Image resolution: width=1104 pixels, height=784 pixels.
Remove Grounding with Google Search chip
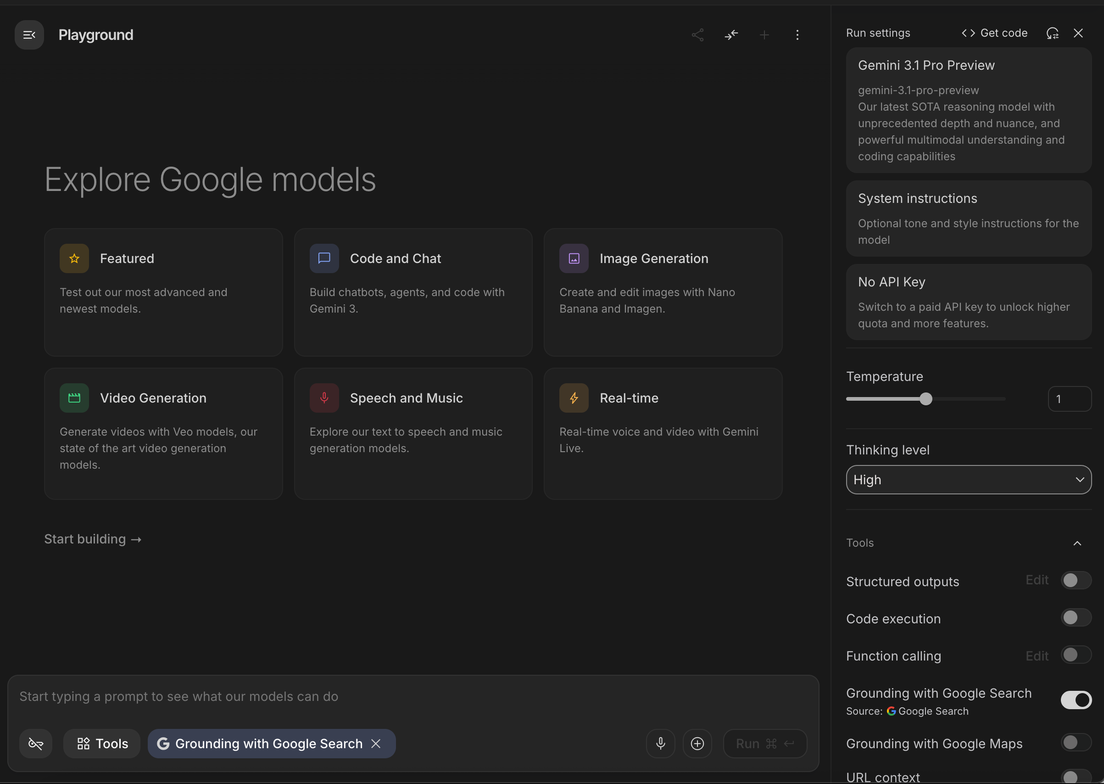(376, 744)
